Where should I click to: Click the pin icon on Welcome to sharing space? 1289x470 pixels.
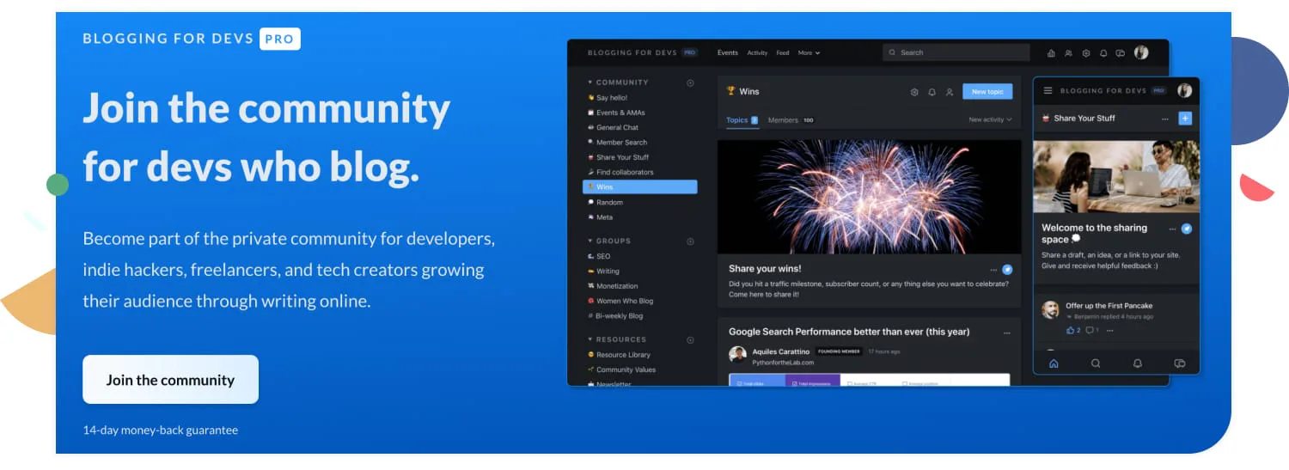(1187, 229)
